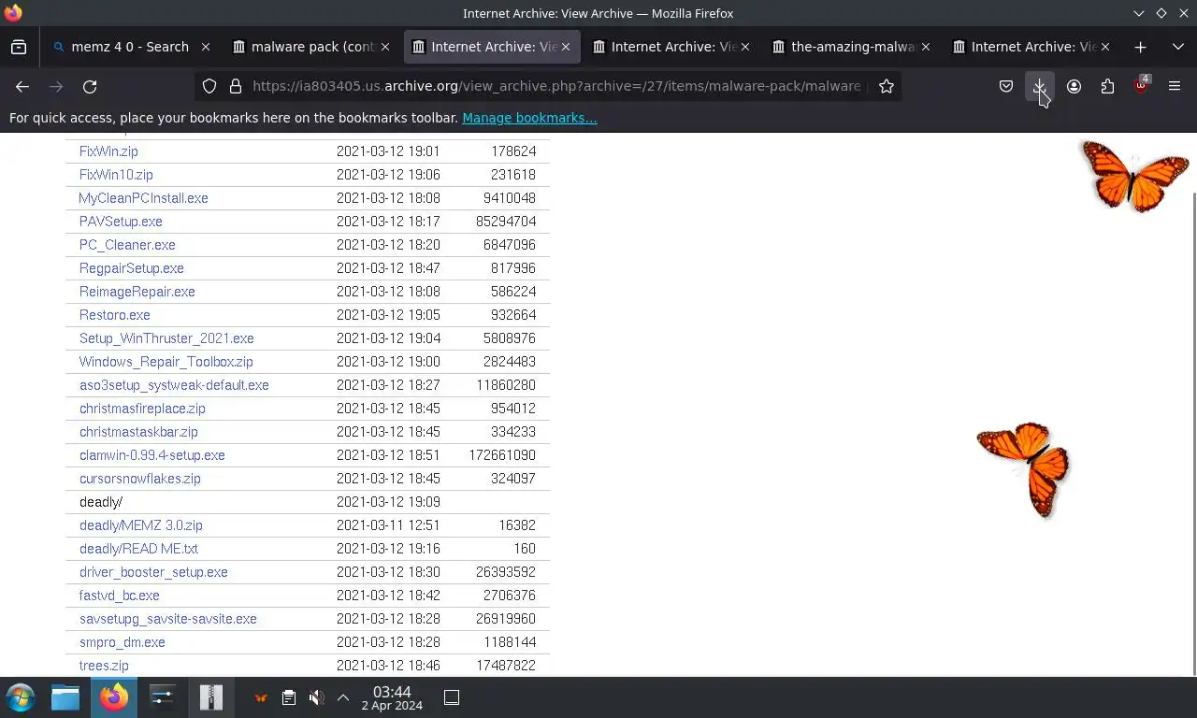Go back to the previous page
The height and width of the screenshot is (718, 1197).
click(x=22, y=86)
